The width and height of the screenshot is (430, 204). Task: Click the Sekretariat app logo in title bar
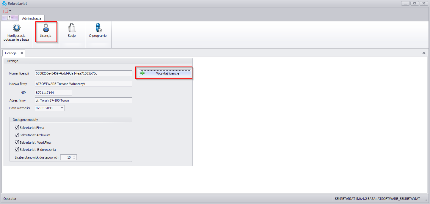tap(4, 3)
